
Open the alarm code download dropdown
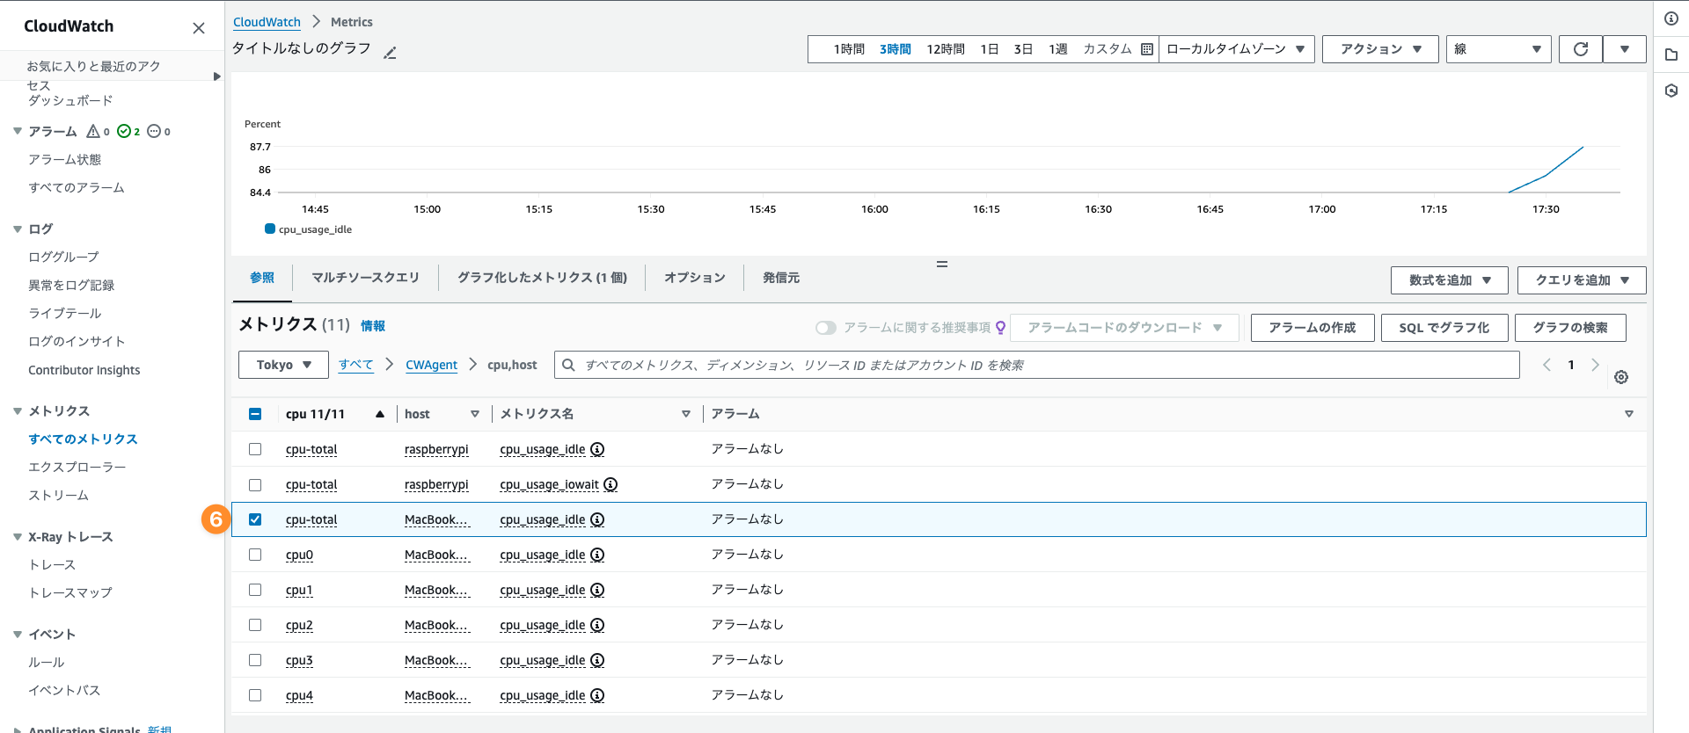pyautogui.click(x=1125, y=328)
